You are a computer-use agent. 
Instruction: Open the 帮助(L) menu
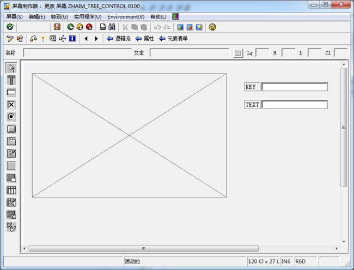pos(158,17)
